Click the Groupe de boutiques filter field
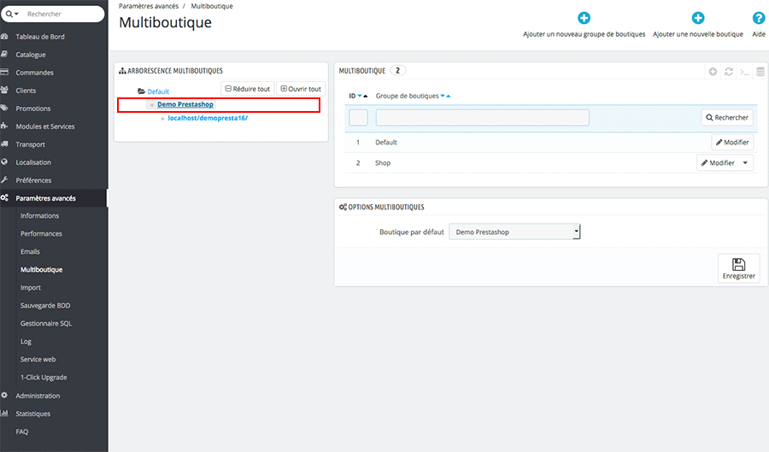 click(482, 118)
